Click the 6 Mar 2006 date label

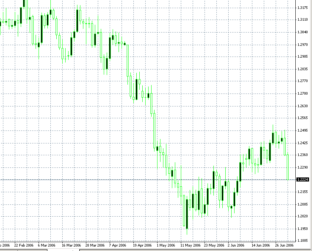(47, 245)
